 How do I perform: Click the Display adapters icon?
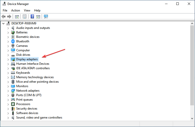pyautogui.click(x=13, y=59)
